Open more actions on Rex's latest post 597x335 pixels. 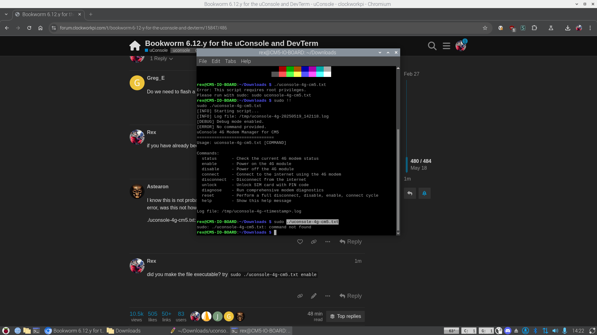(x=328, y=296)
